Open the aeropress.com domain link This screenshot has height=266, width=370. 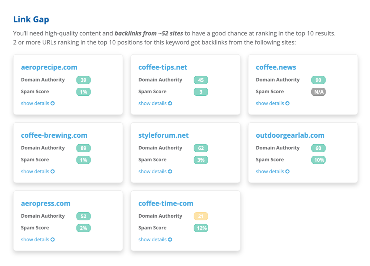(x=46, y=204)
